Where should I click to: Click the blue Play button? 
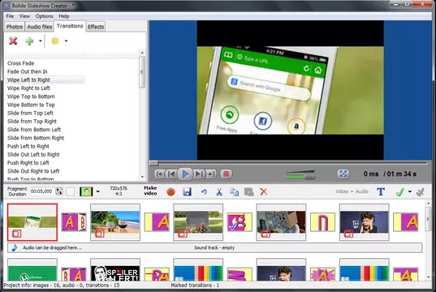tap(185, 174)
